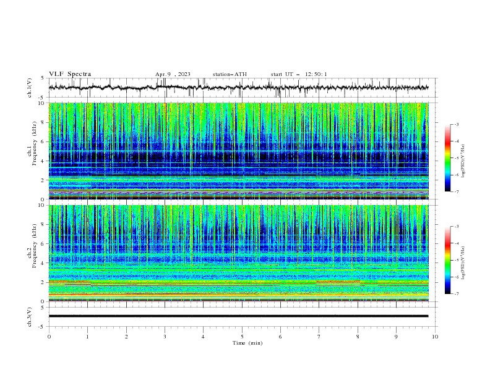Click the 'ch.3(V)' axis label

pyautogui.click(x=30, y=317)
